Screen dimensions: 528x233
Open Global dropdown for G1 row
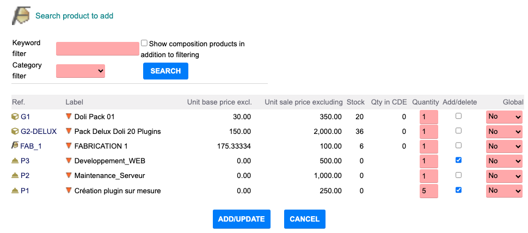point(504,116)
